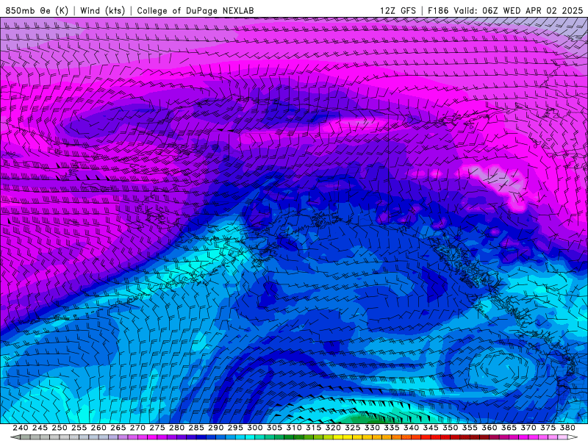Screen dimensions: 588x441
Task: Click the 240 value on the color scale
Action: tap(21, 428)
